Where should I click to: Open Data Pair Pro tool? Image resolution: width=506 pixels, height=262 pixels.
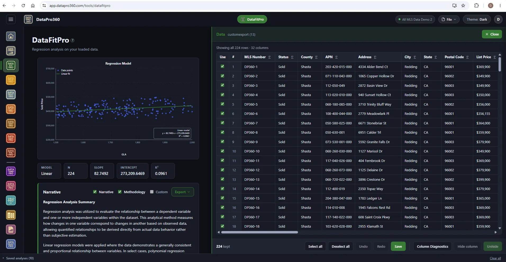click(11, 80)
